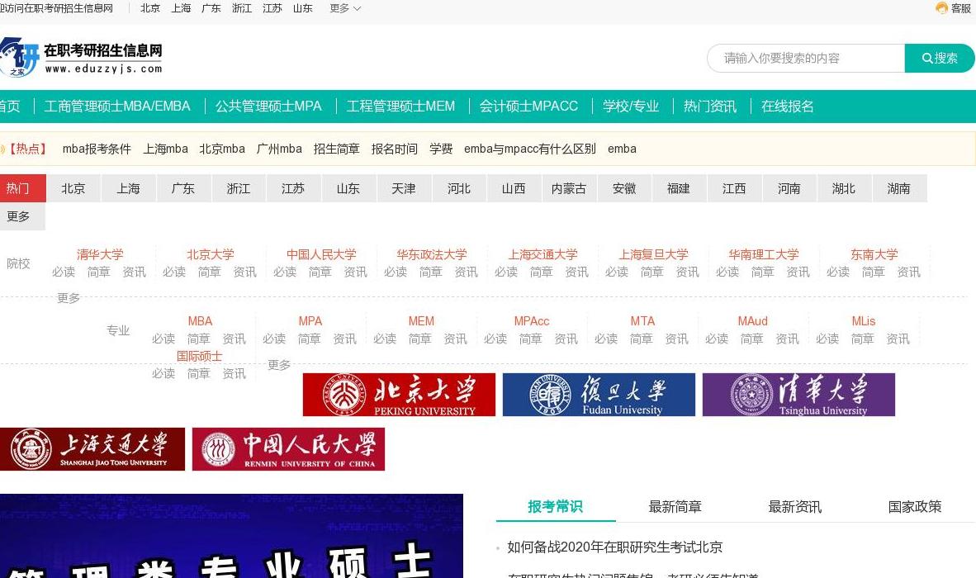Click the green 搜索 button

[x=940, y=58]
